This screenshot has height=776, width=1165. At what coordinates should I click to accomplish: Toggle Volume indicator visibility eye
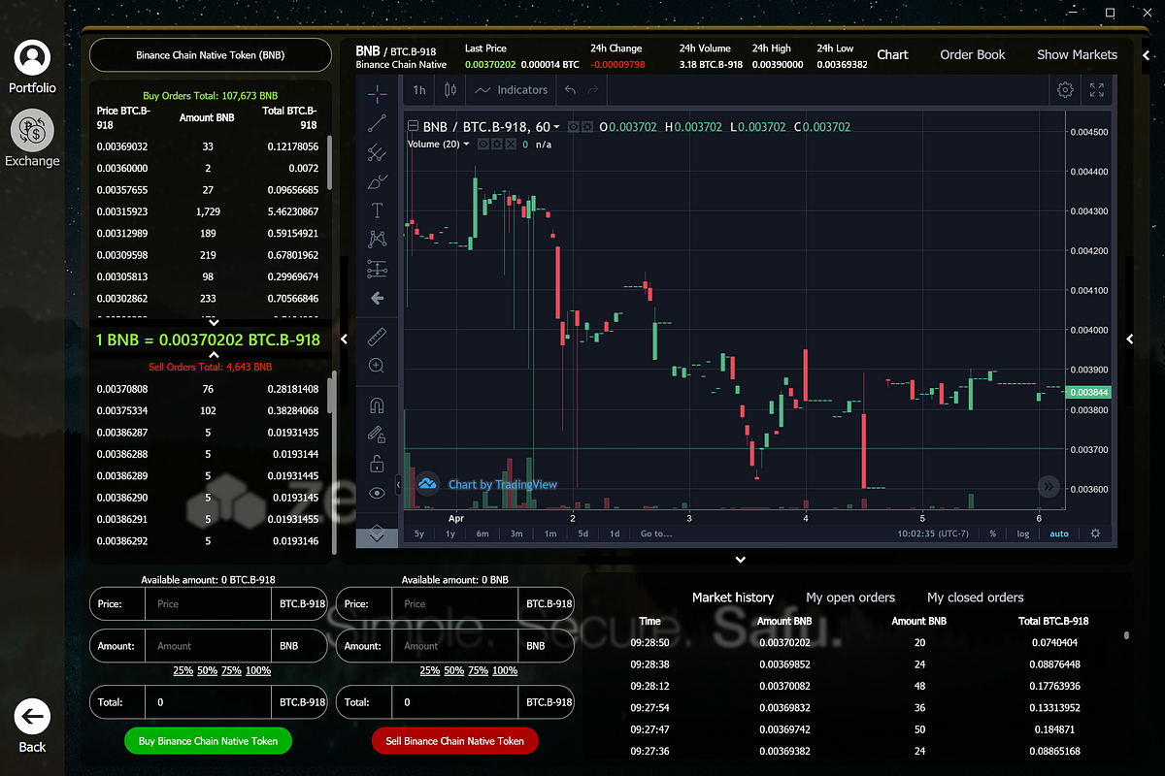click(x=483, y=145)
